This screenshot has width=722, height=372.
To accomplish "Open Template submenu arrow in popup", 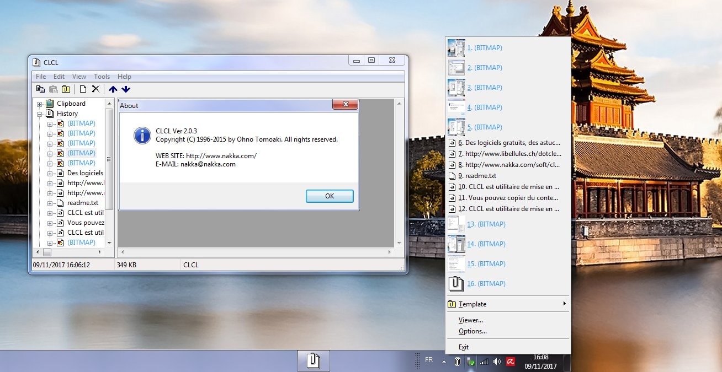I will pyautogui.click(x=564, y=304).
